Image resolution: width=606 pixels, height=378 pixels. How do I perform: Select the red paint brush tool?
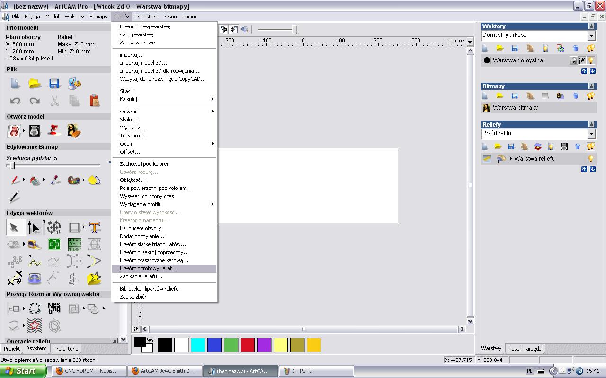(15, 180)
